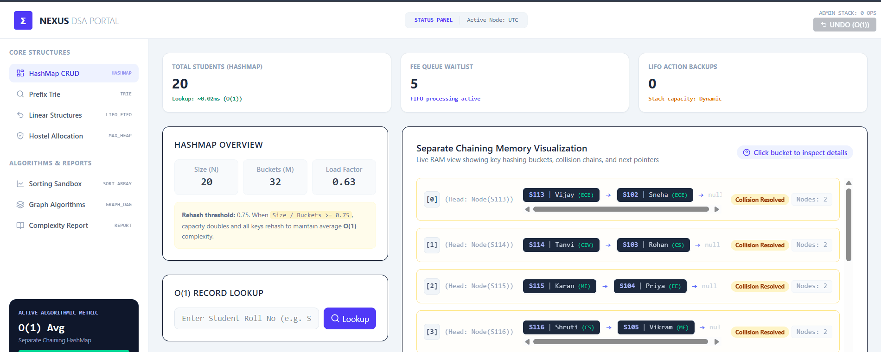Screen dimensions: 881x352
Task: Click the Lookup button
Action: [x=350, y=318]
